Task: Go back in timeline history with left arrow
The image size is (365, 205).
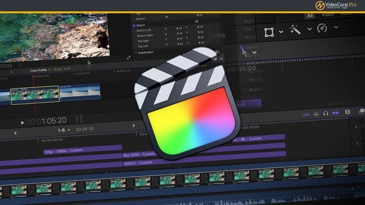Action: tap(16, 133)
